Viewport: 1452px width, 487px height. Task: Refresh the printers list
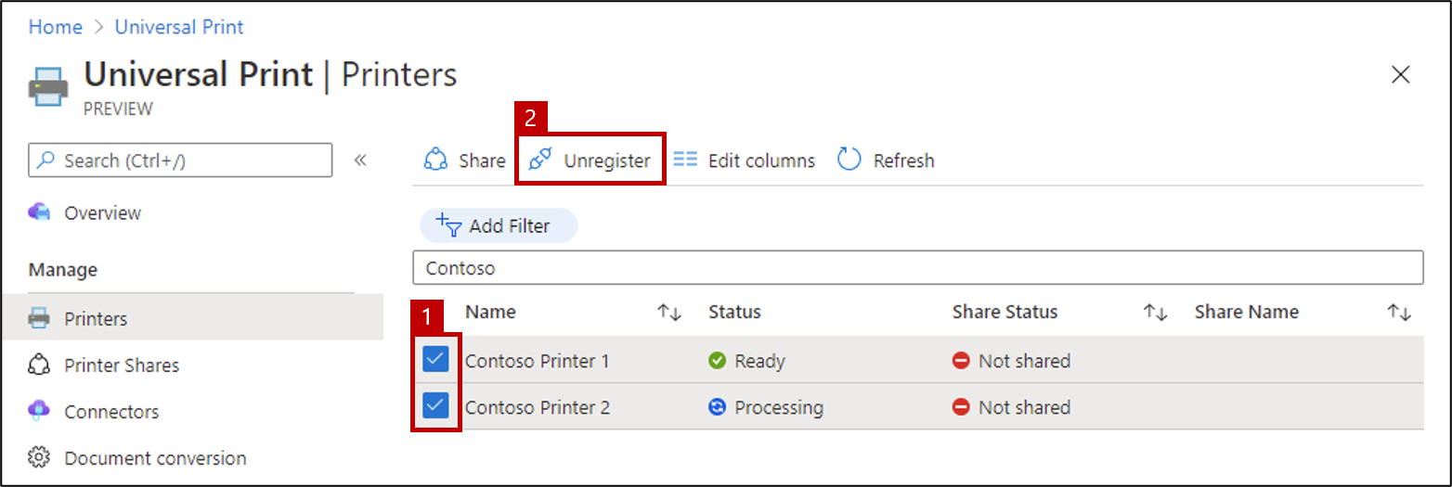point(886,160)
